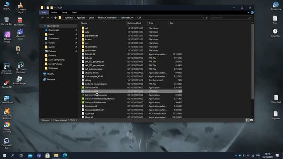Open the Windows Start menu
Image resolution: width=283 pixels, height=159 pixels.
pos(4,155)
